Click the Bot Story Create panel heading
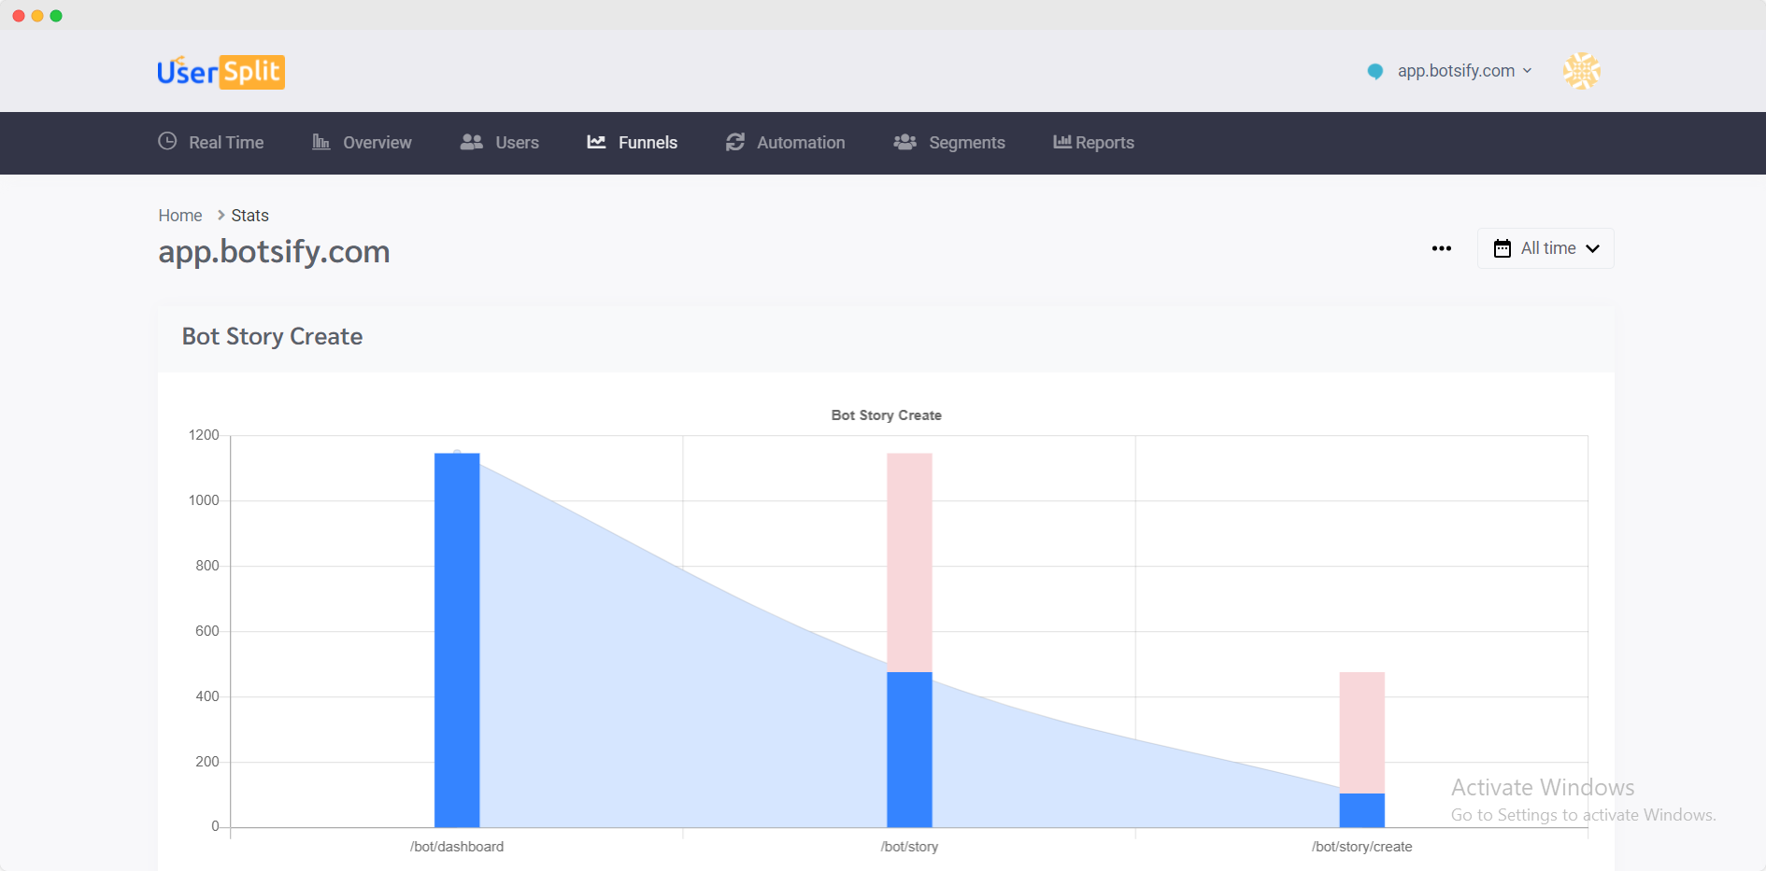 (272, 336)
